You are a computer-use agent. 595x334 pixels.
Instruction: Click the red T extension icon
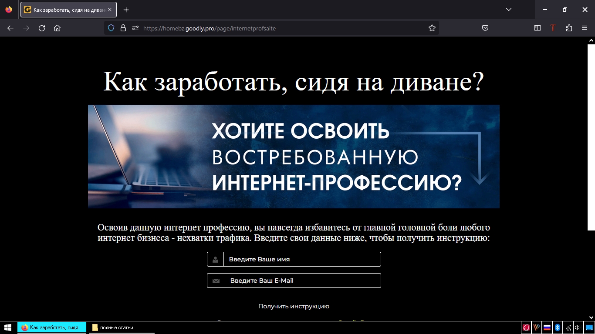[x=553, y=28]
